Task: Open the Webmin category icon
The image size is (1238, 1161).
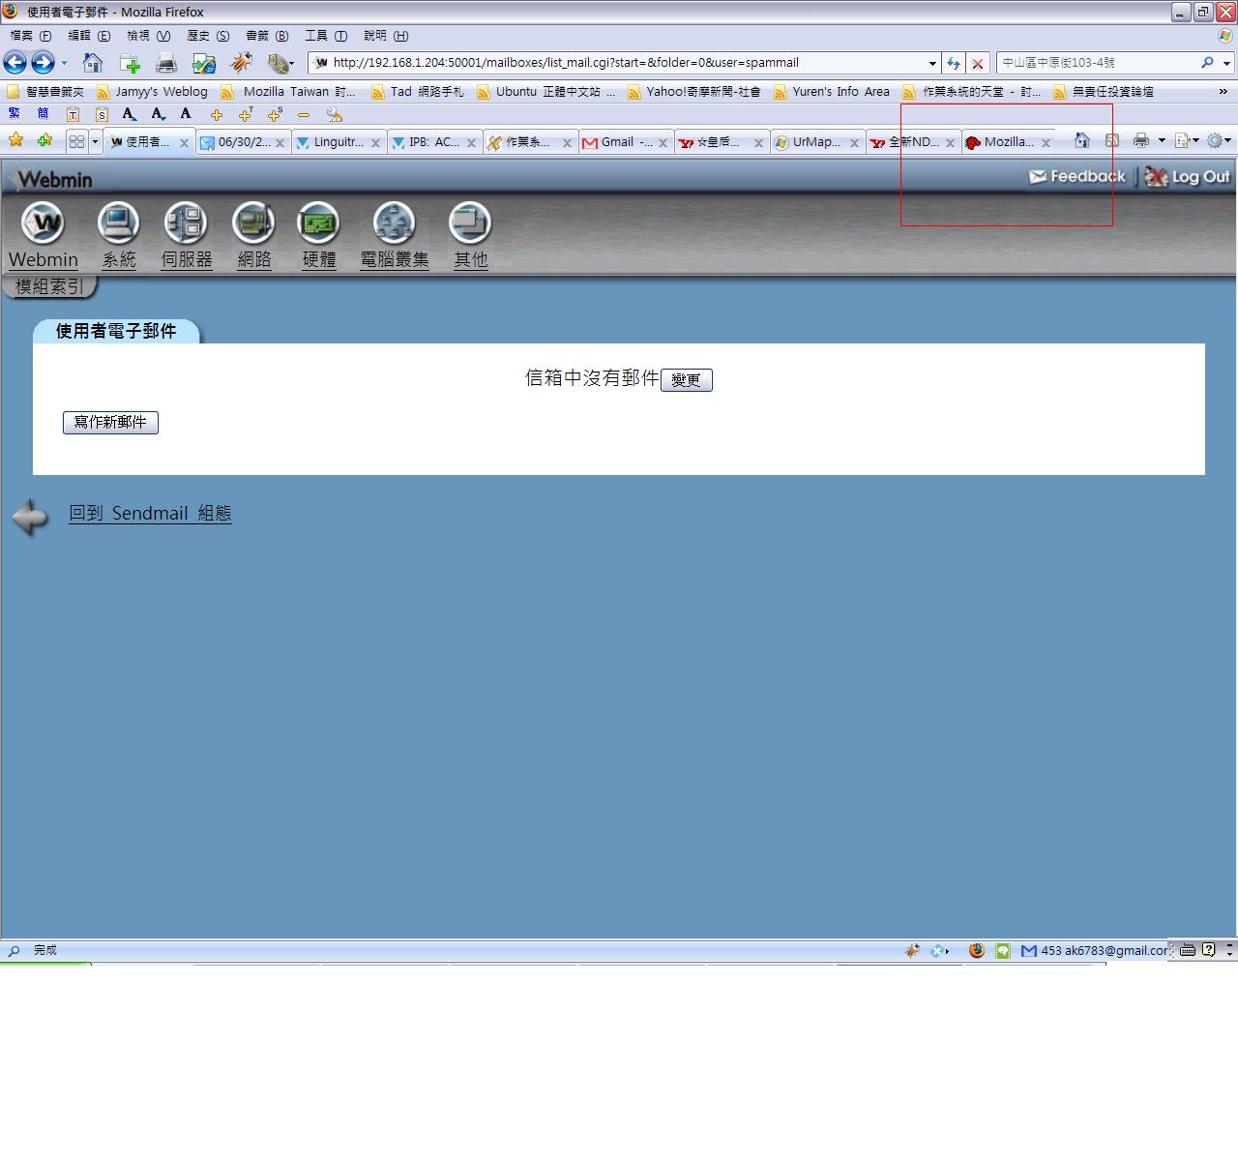Action: (43, 223)
